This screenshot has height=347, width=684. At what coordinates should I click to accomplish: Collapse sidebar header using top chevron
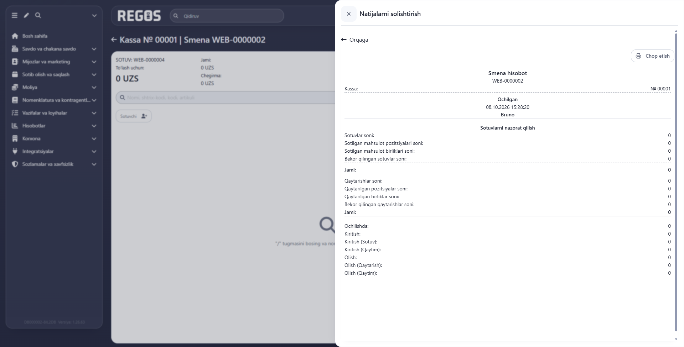(94, 15)
